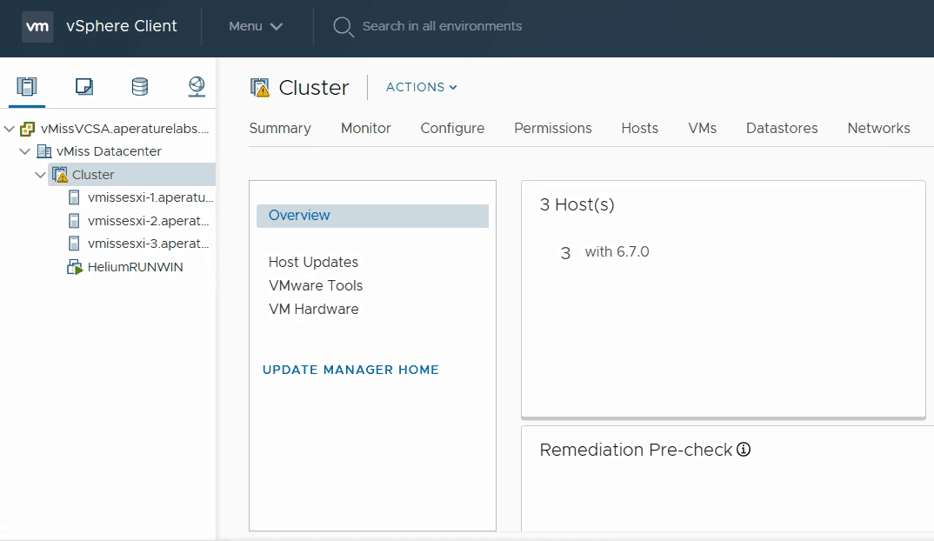Switch to the Configure tab
Image resolution: width=934 pixels, height=541 pixels.
453,128
